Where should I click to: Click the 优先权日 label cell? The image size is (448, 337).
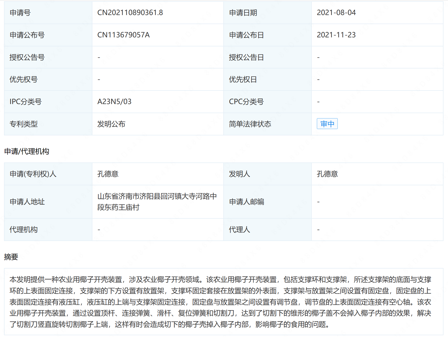pos(268,79)
